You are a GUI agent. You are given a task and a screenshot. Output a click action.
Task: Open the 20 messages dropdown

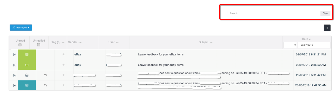(x=21, y=28)
